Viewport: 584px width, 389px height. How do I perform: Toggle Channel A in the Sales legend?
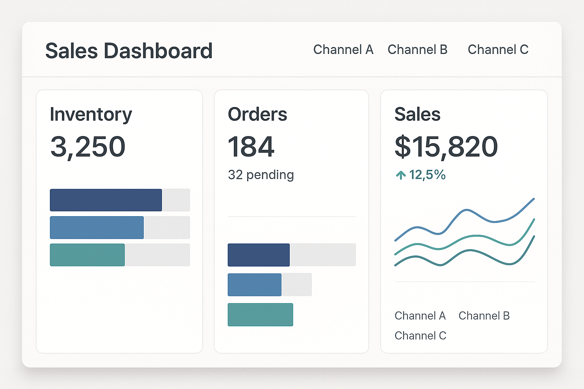point(420,316)
